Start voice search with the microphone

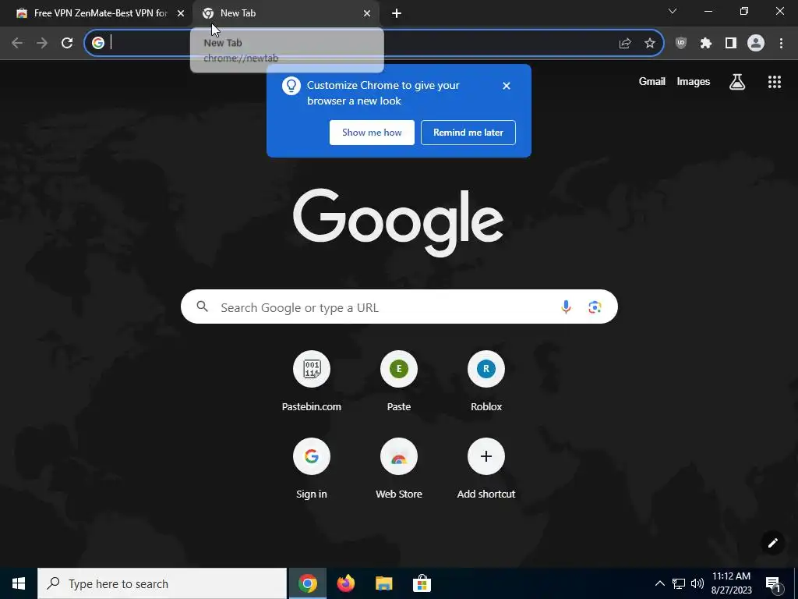[x=566, y=307]
